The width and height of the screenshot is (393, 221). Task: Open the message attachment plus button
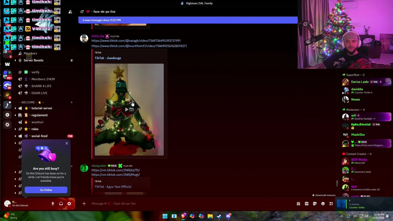click(84, 204)
